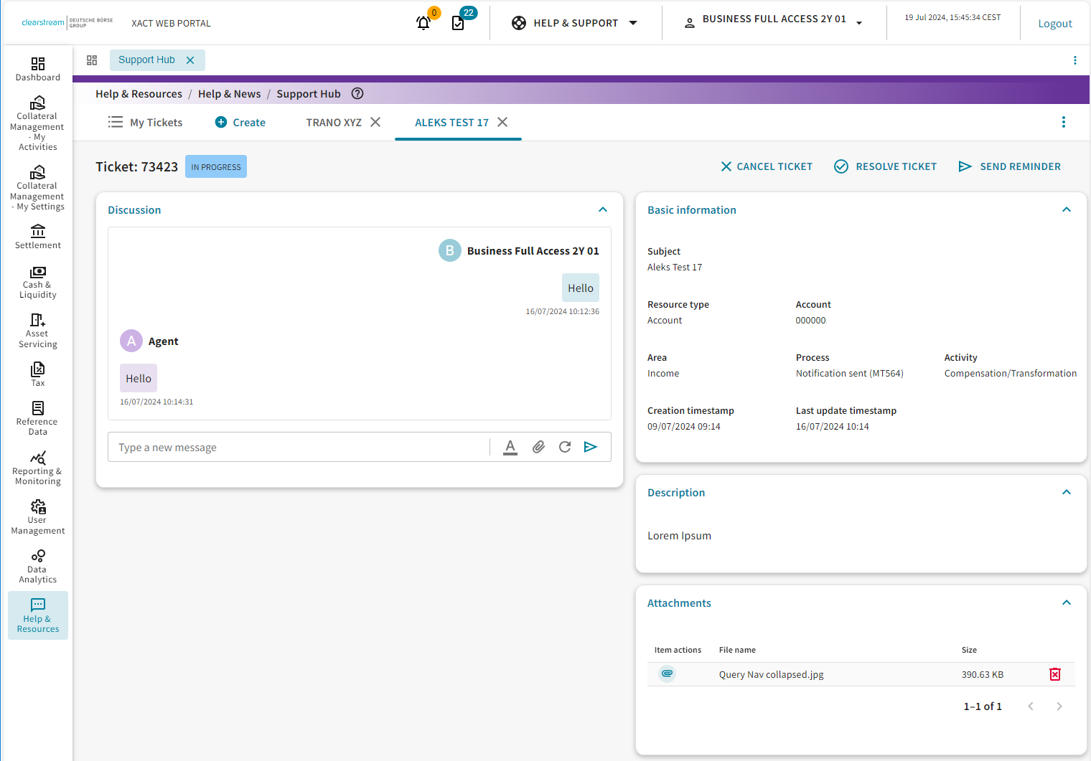Collapse the Discussion panel

coord(603,209)
